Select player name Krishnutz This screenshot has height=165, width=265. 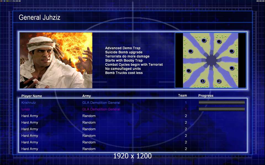coord(28,103)
